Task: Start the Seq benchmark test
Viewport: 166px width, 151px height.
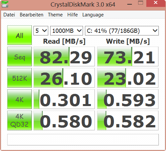Action: (19, 56)
